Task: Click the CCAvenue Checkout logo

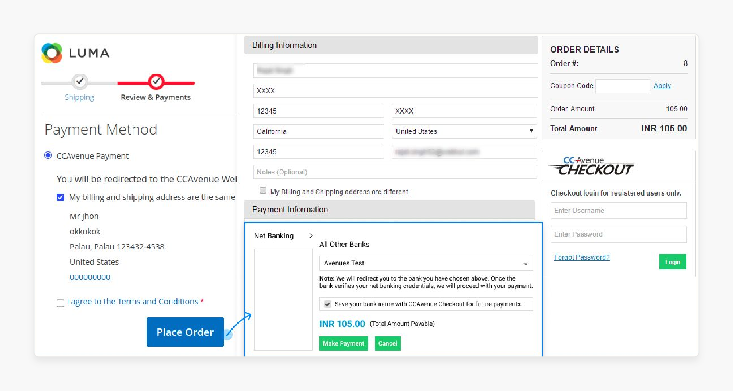Action: (591, 166)
